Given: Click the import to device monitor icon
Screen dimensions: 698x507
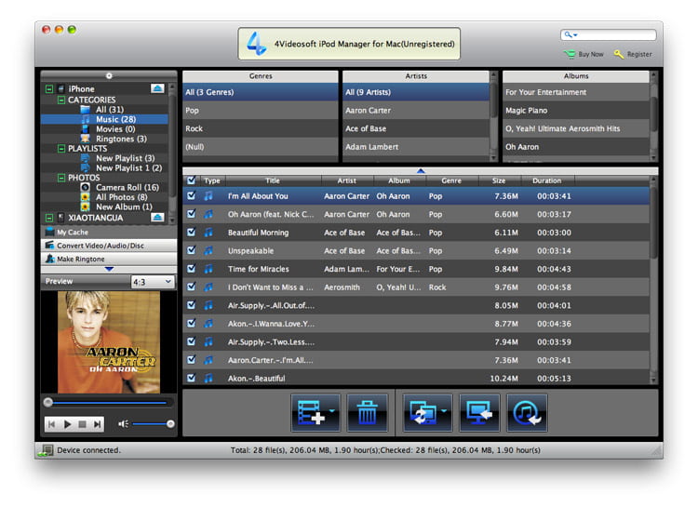Looking at the screenshot, I should (x=479, y=413).
